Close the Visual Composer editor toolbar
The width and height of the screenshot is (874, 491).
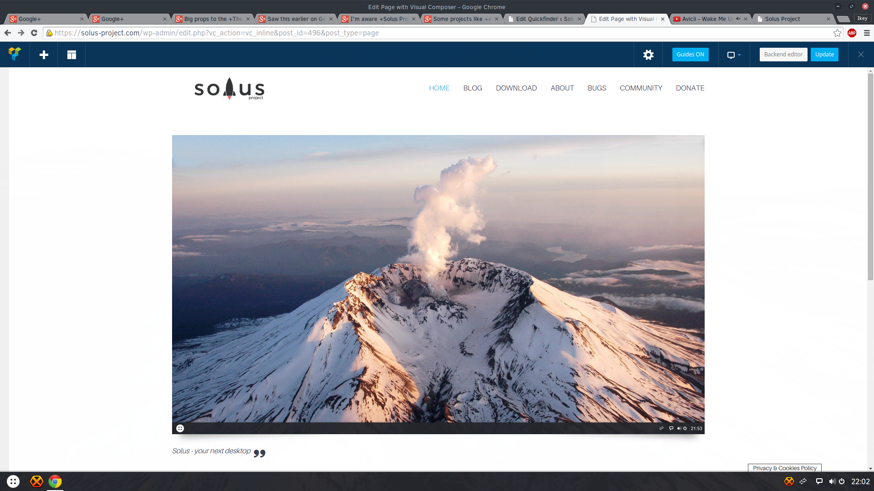point(861,55)
